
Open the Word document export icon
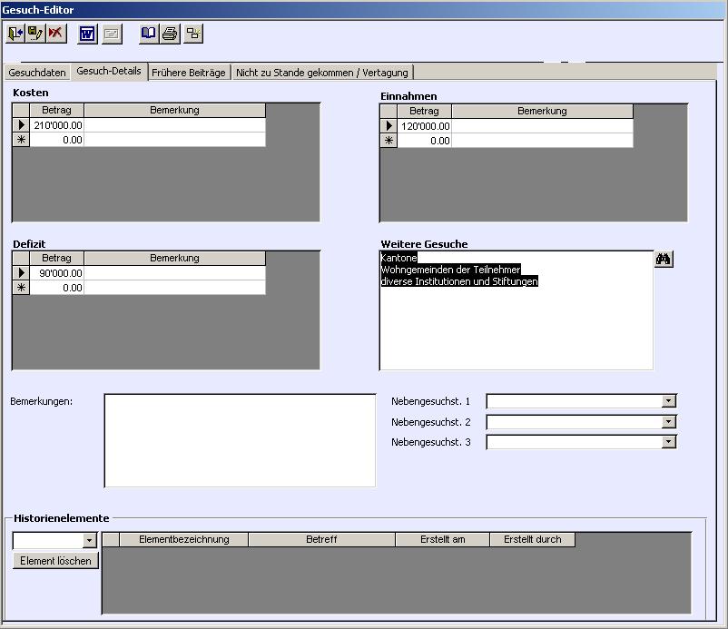point(88,34)
